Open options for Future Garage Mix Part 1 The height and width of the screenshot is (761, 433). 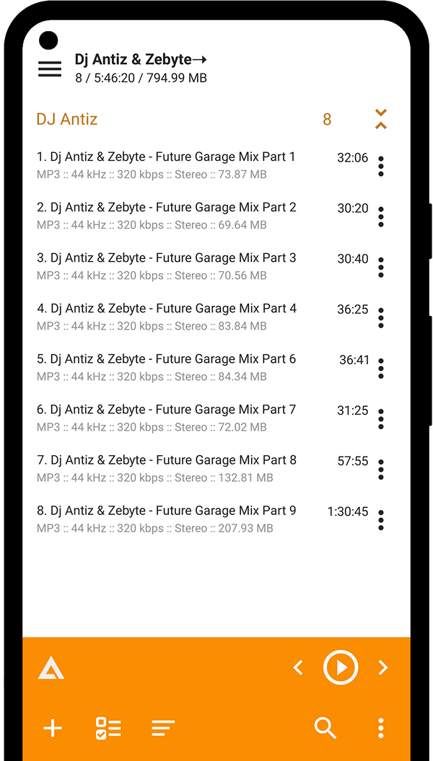point(381,167)
